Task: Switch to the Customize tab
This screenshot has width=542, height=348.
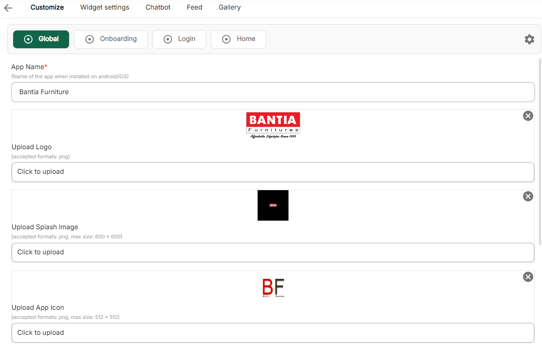Action: 47,7
